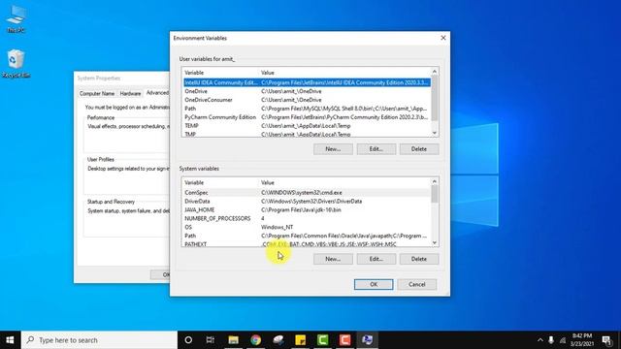Open Cortana circle icon in taskbar
Image resolution: width=621 pixels, height=349 pixels.
(x=188, y=340)
